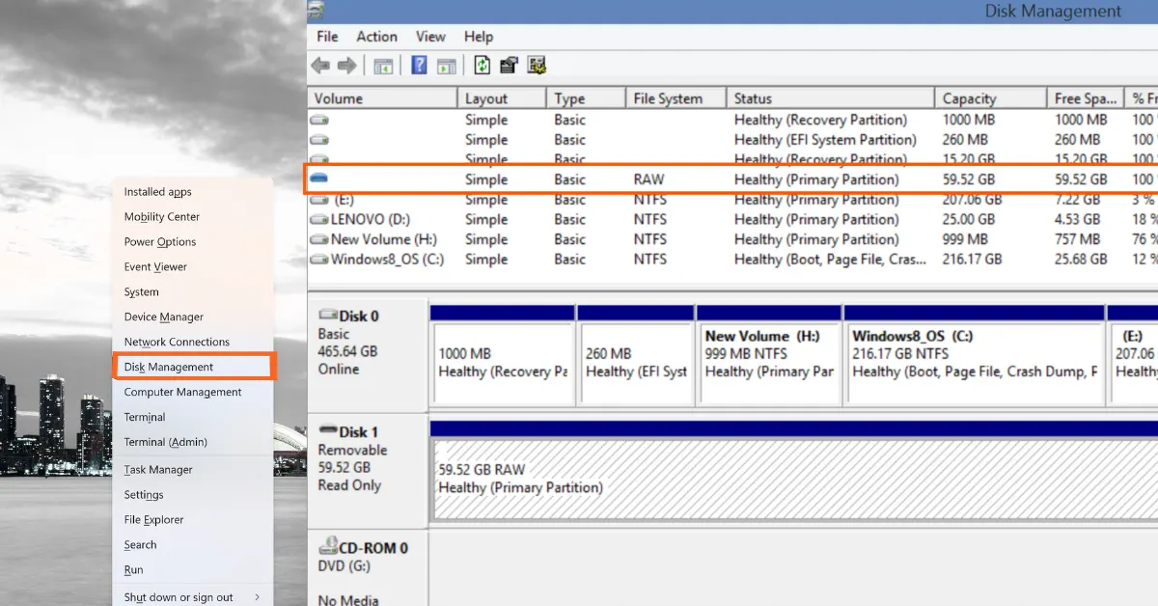The image size is (1158, 606).
Task: Sort by the Layout column header
Action: point(502,98)
